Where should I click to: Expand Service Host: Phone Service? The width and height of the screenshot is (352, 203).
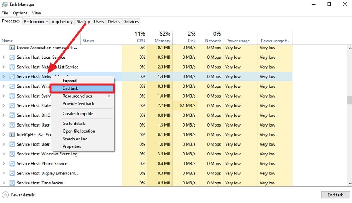4,164
